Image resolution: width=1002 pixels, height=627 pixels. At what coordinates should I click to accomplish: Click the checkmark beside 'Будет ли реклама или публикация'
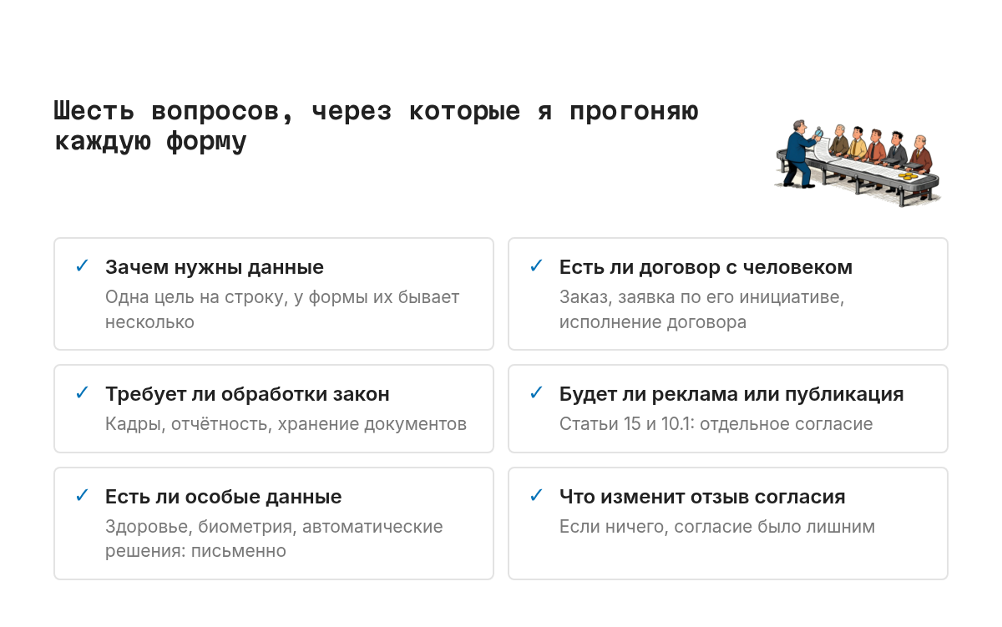coord(536,393)
